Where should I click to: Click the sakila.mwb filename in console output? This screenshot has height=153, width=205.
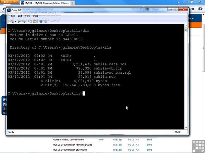(105, 77)
